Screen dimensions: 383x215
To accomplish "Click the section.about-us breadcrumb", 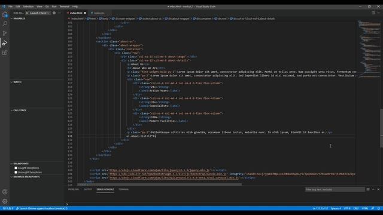I will pos(150,19).
